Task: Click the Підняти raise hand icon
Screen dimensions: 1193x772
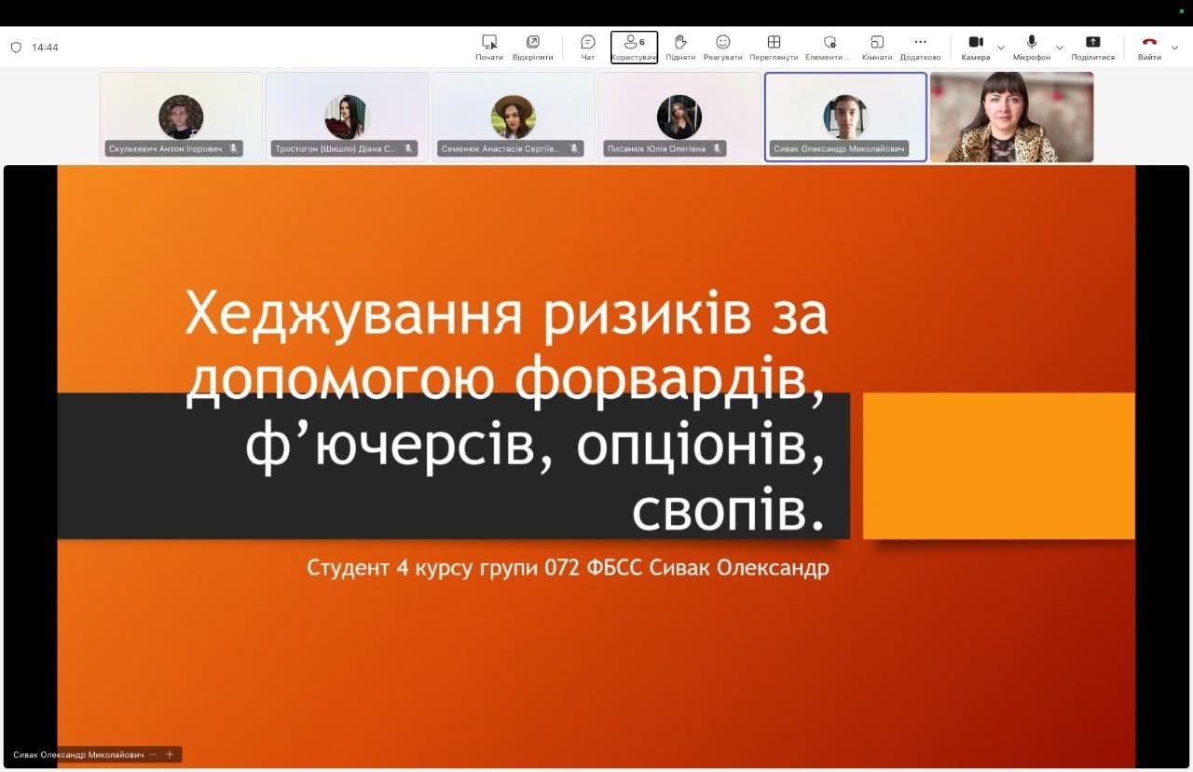Action: (680, 42)
